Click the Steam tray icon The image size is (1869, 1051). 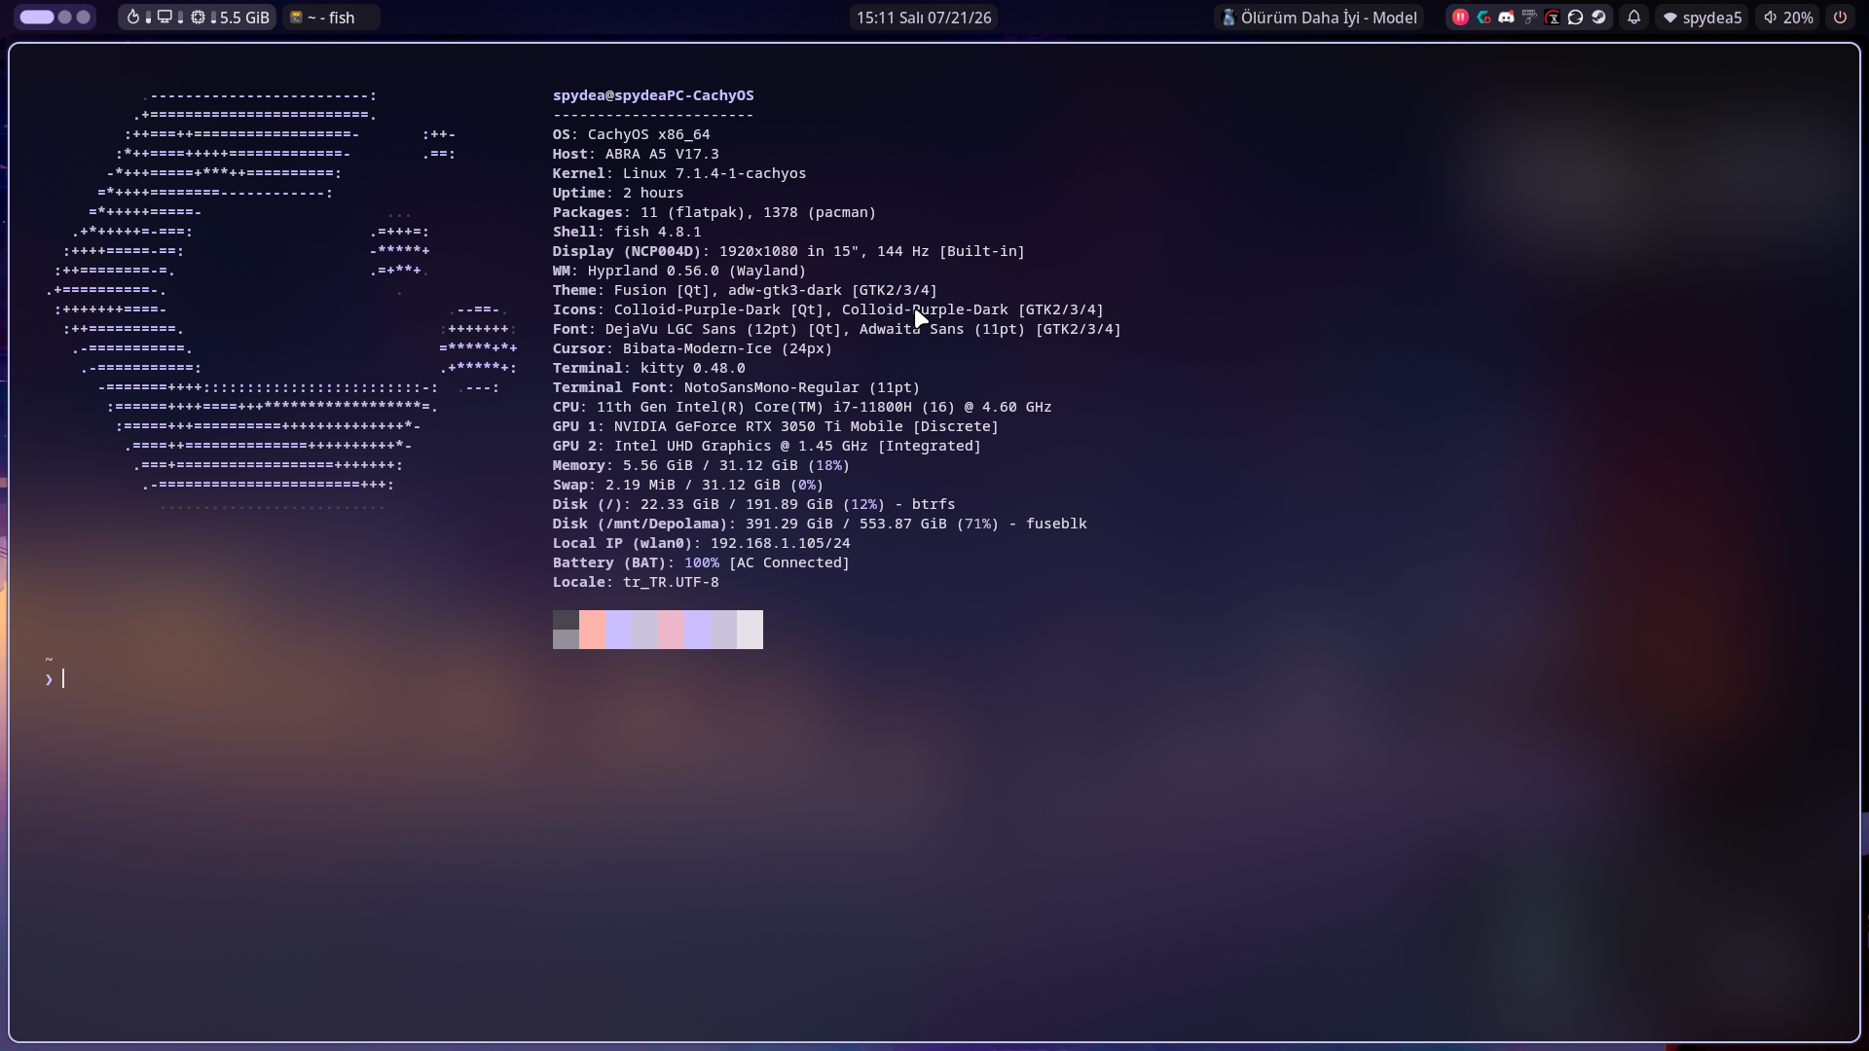(1598, 18)
